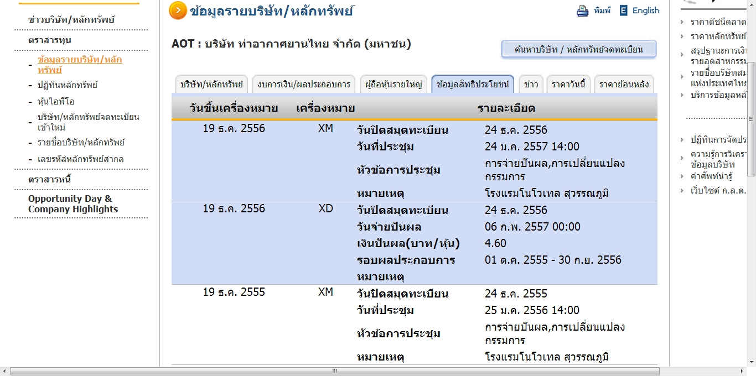Screen dimensions: 756x376
Task: Click sign date 19 ธ.ค. 2555
Action: pyautogui.click(x=234, y=293)
